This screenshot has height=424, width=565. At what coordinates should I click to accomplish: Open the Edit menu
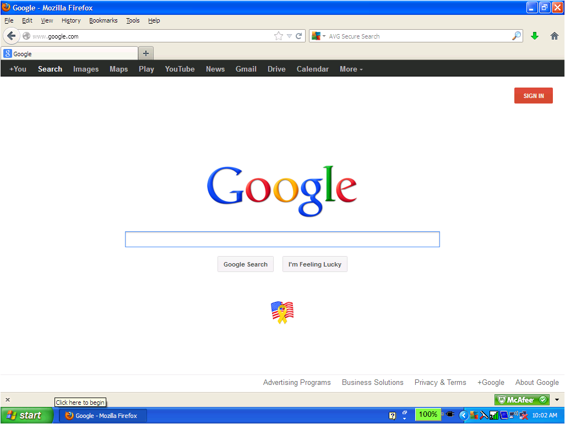[x=27, y=20]
